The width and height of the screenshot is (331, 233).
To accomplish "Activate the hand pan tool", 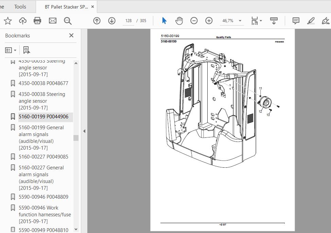I will click(x=179, y=21).
